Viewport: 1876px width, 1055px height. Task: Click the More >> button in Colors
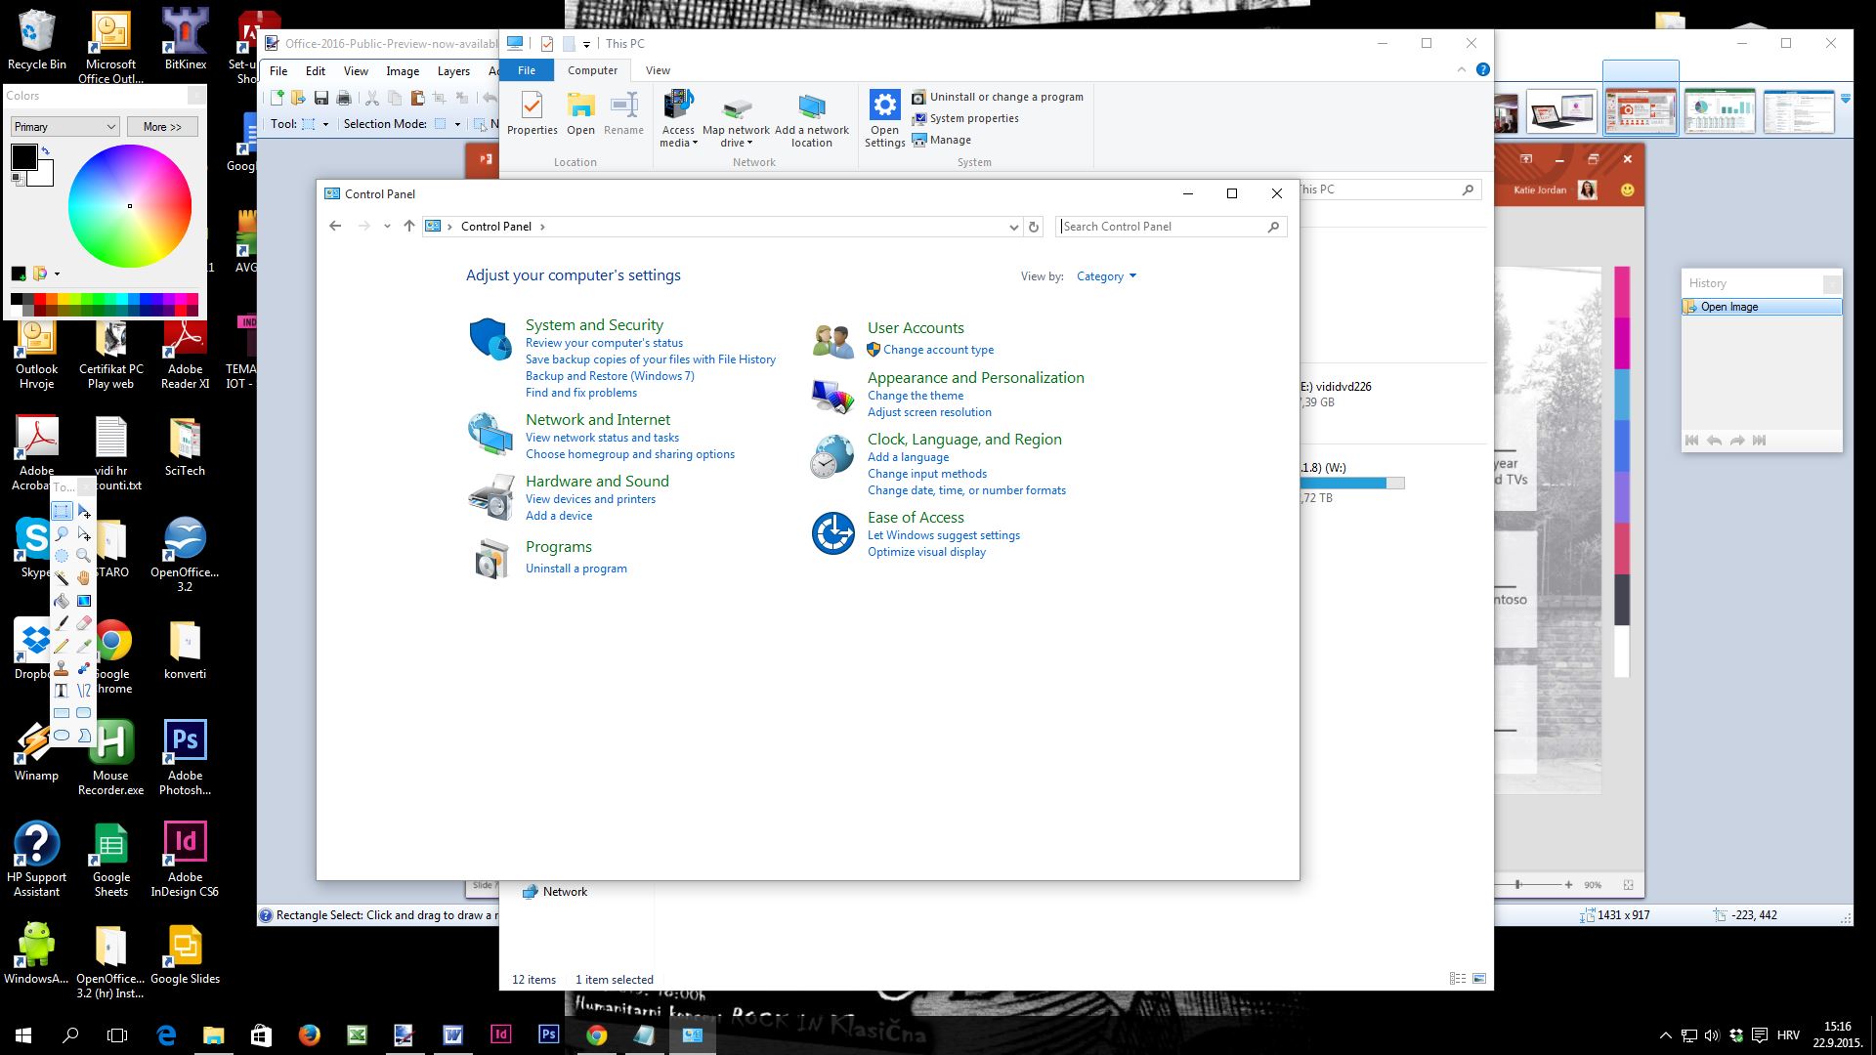pos(162,127)
